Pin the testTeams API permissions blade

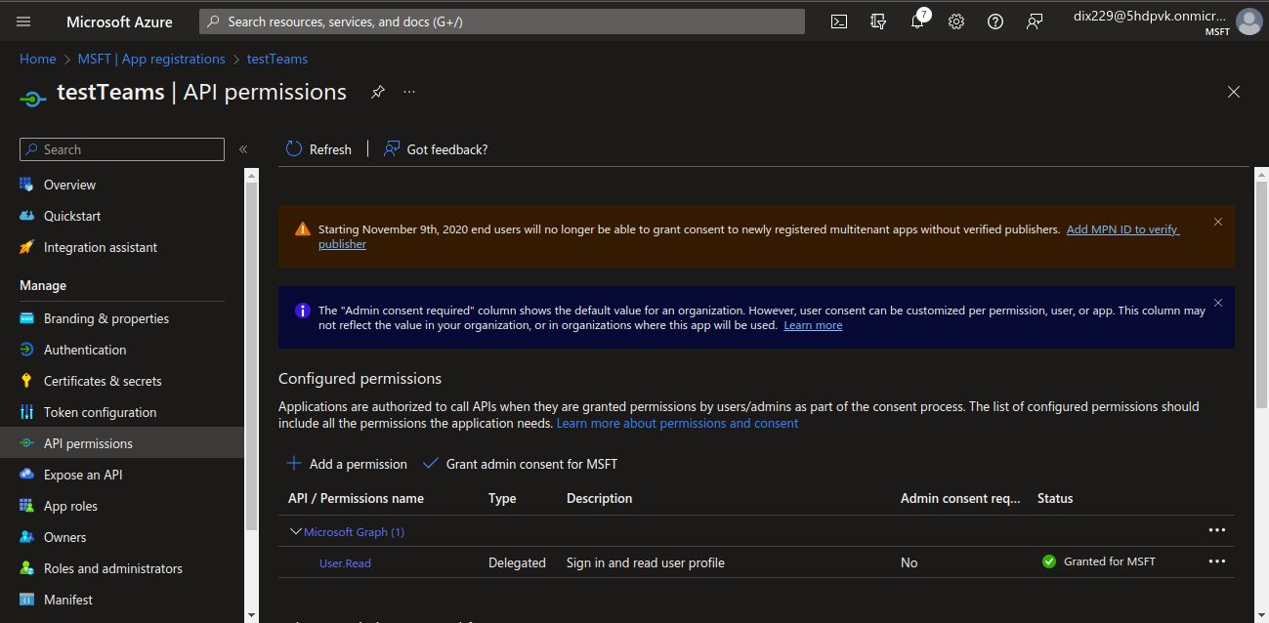pyautogui.click(x=378, y=92)
